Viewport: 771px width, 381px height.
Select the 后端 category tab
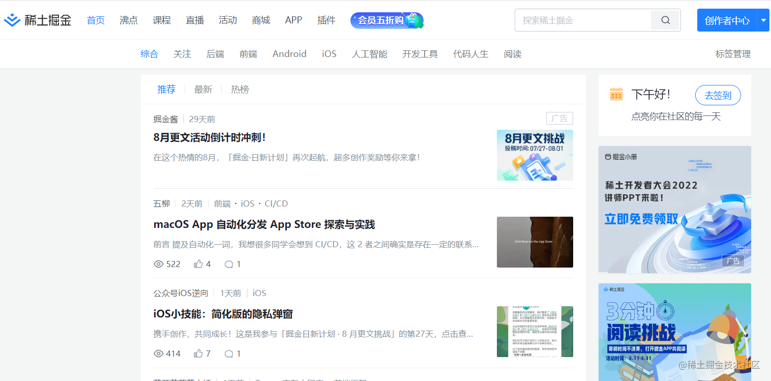tap(215, 54)
